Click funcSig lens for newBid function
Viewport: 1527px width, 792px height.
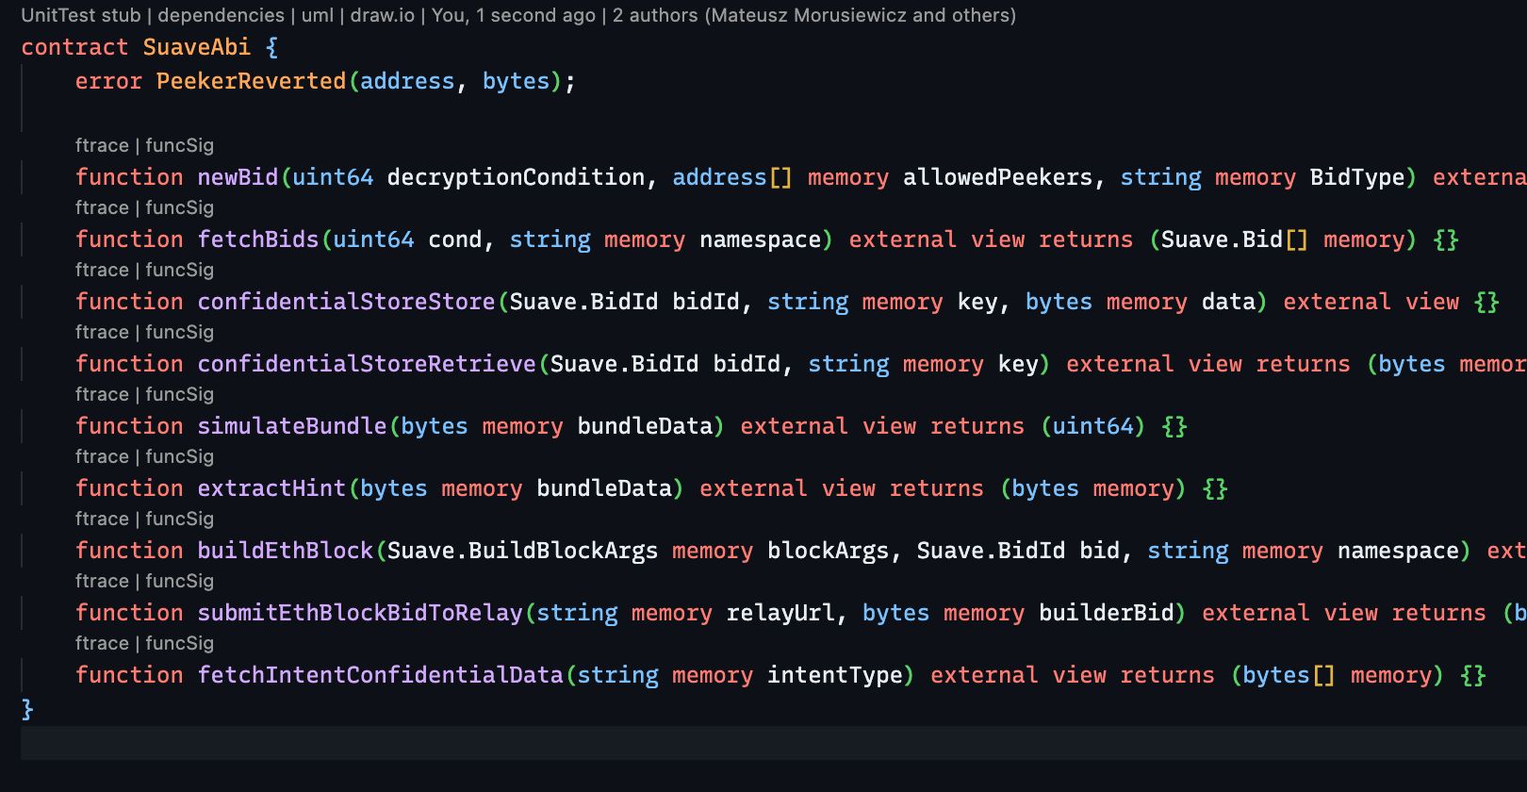coord(179,145)
